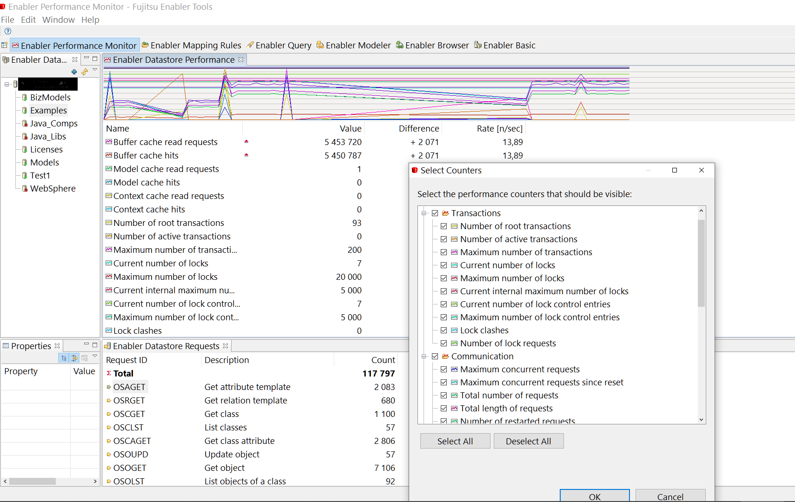
Task: Close the Enabler Datastore Requests tab
Action: 225,346
